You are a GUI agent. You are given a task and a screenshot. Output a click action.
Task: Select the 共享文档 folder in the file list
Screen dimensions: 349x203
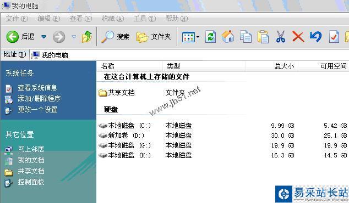pyautogui.click(x=117, y=93)
